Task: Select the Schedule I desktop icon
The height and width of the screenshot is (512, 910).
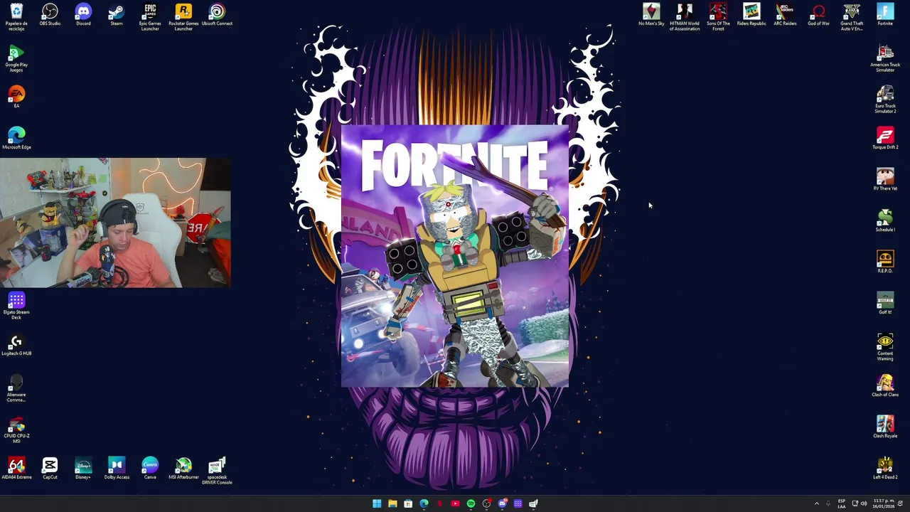Action: coord(885,220)
